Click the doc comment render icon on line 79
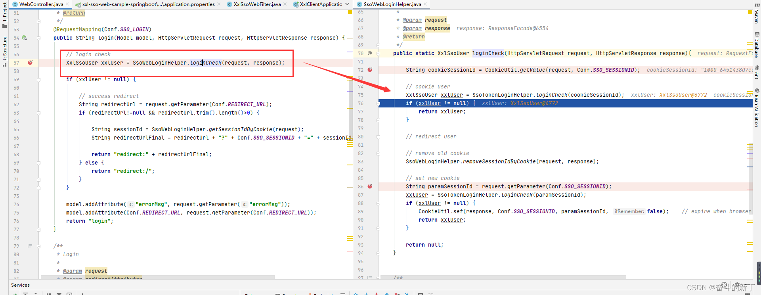The width and height of the screenshot is (761, 295). [x=30, y=246]
